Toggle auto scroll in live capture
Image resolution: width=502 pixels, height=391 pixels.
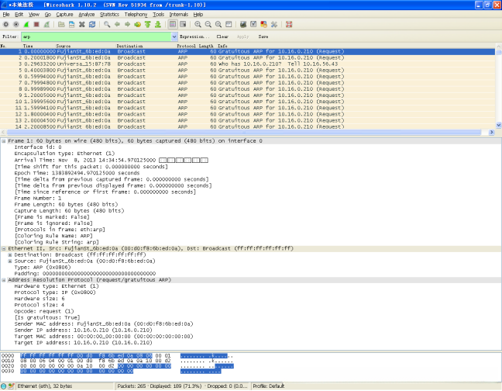click(x=183, y=24)
